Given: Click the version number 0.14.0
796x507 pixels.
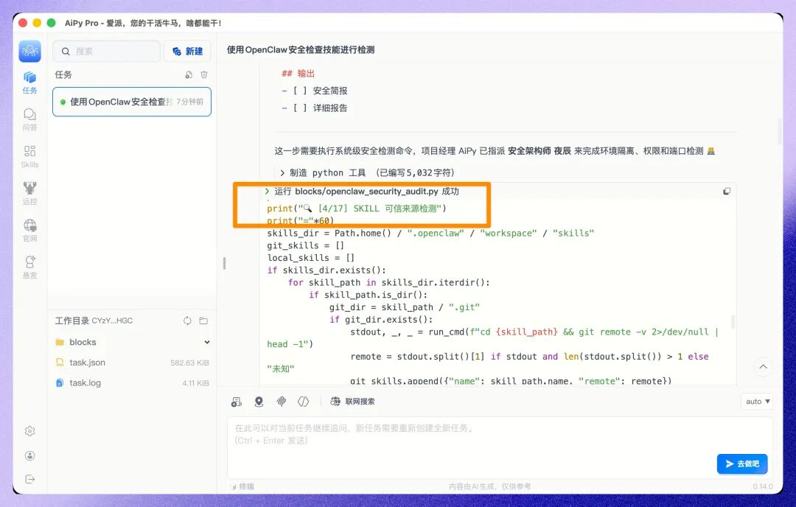Looking at the screenshot, I should pyautogui.click(x=763, y=486).
